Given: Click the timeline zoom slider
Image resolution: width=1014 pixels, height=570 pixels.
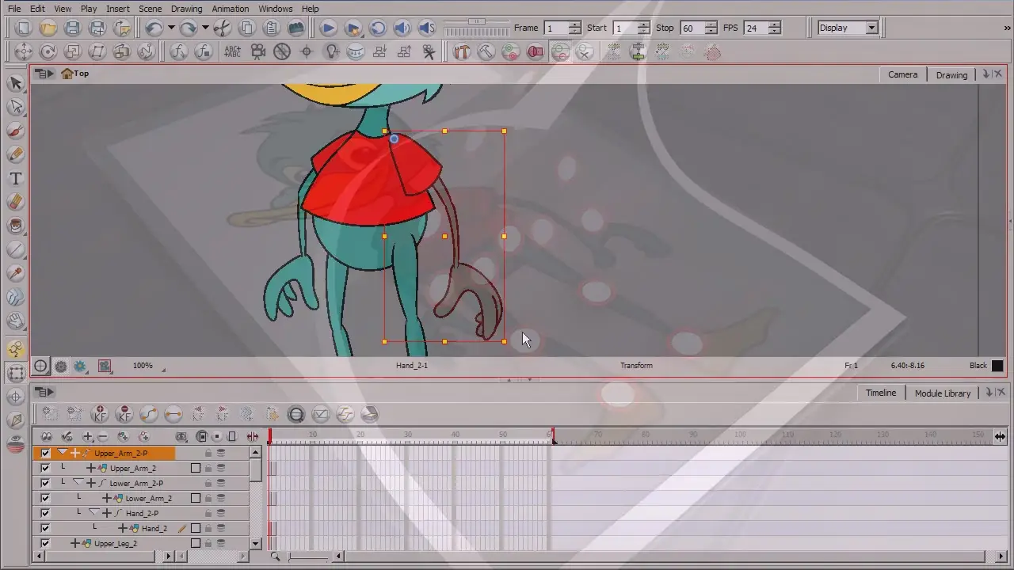Looking at the screenshot, I should [308, 557].
